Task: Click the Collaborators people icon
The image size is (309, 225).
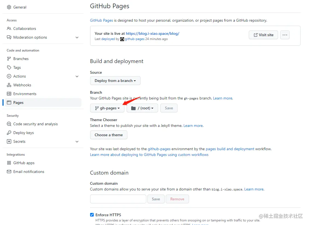Action: point(9,29)
